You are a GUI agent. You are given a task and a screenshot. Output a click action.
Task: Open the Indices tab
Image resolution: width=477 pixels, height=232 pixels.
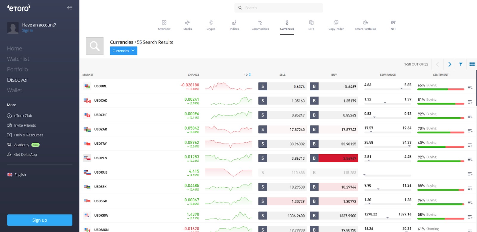[234, 25]
